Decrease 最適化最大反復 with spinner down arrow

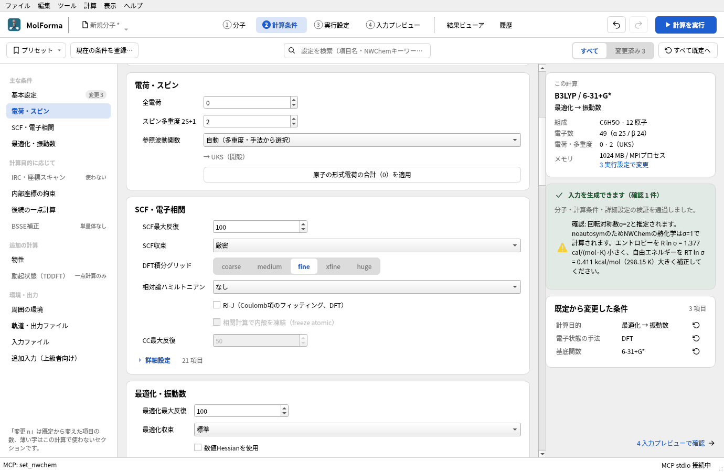(284, 414)
